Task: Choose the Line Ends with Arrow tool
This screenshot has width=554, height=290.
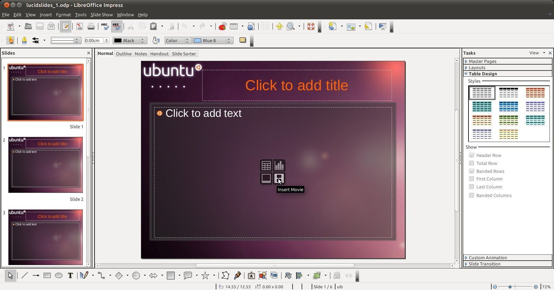Action: click(36, 275)
